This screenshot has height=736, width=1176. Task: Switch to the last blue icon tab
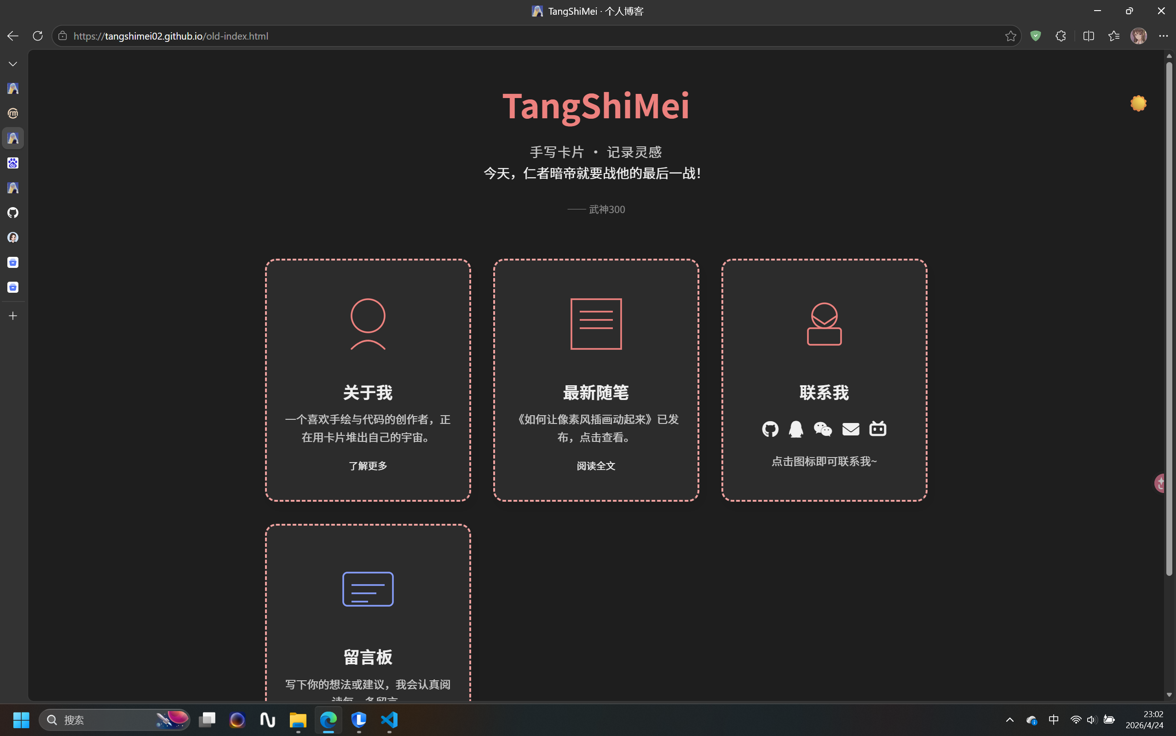click(12, 287)
